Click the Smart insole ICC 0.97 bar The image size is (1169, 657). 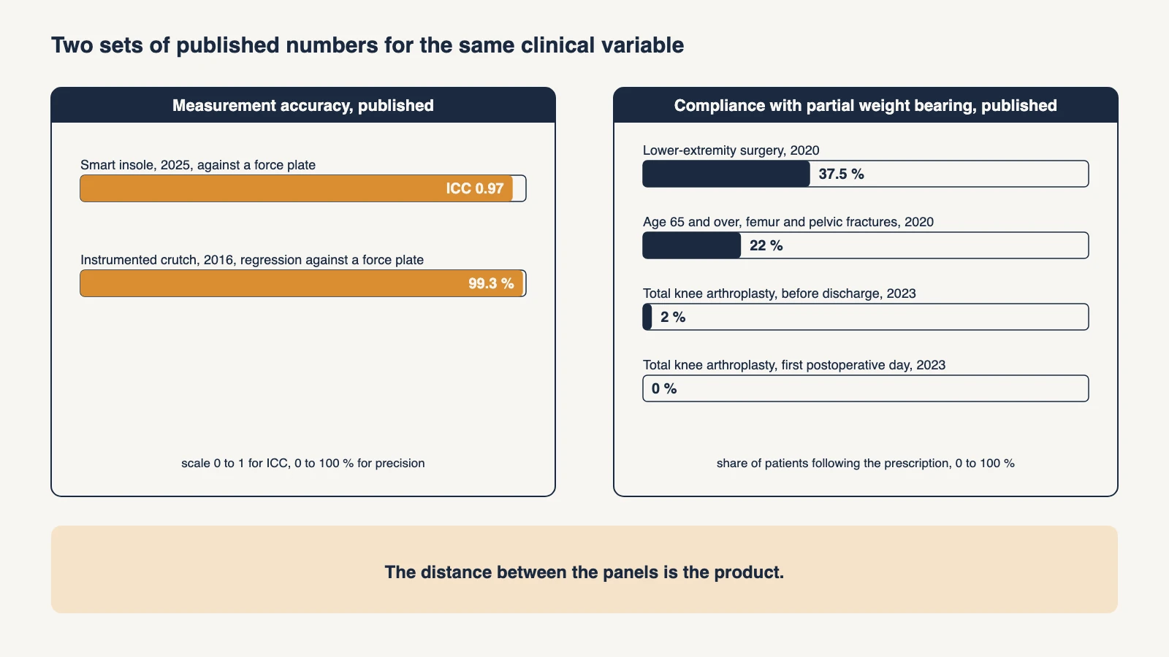point(303,188)
